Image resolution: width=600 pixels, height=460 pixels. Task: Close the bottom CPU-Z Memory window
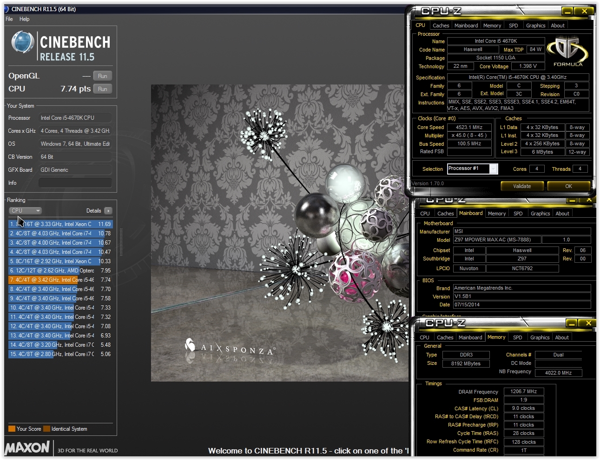pyautogui.click(x=588, y=323)
